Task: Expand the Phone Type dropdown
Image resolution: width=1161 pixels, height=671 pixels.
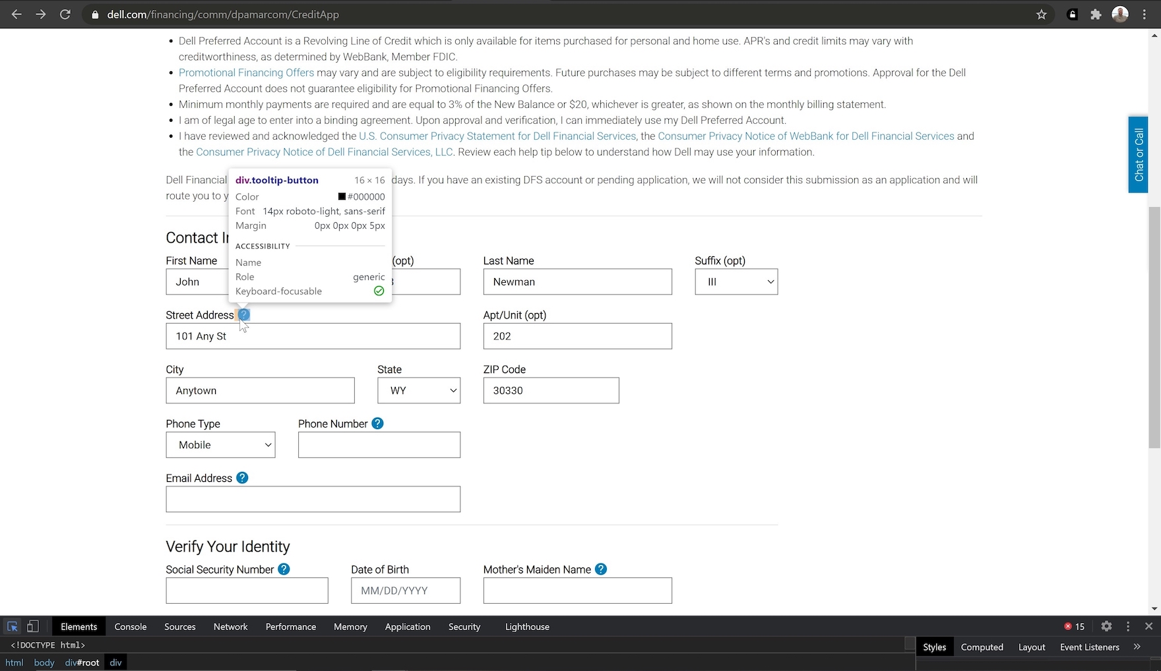Action: click(x=220, y=445)
